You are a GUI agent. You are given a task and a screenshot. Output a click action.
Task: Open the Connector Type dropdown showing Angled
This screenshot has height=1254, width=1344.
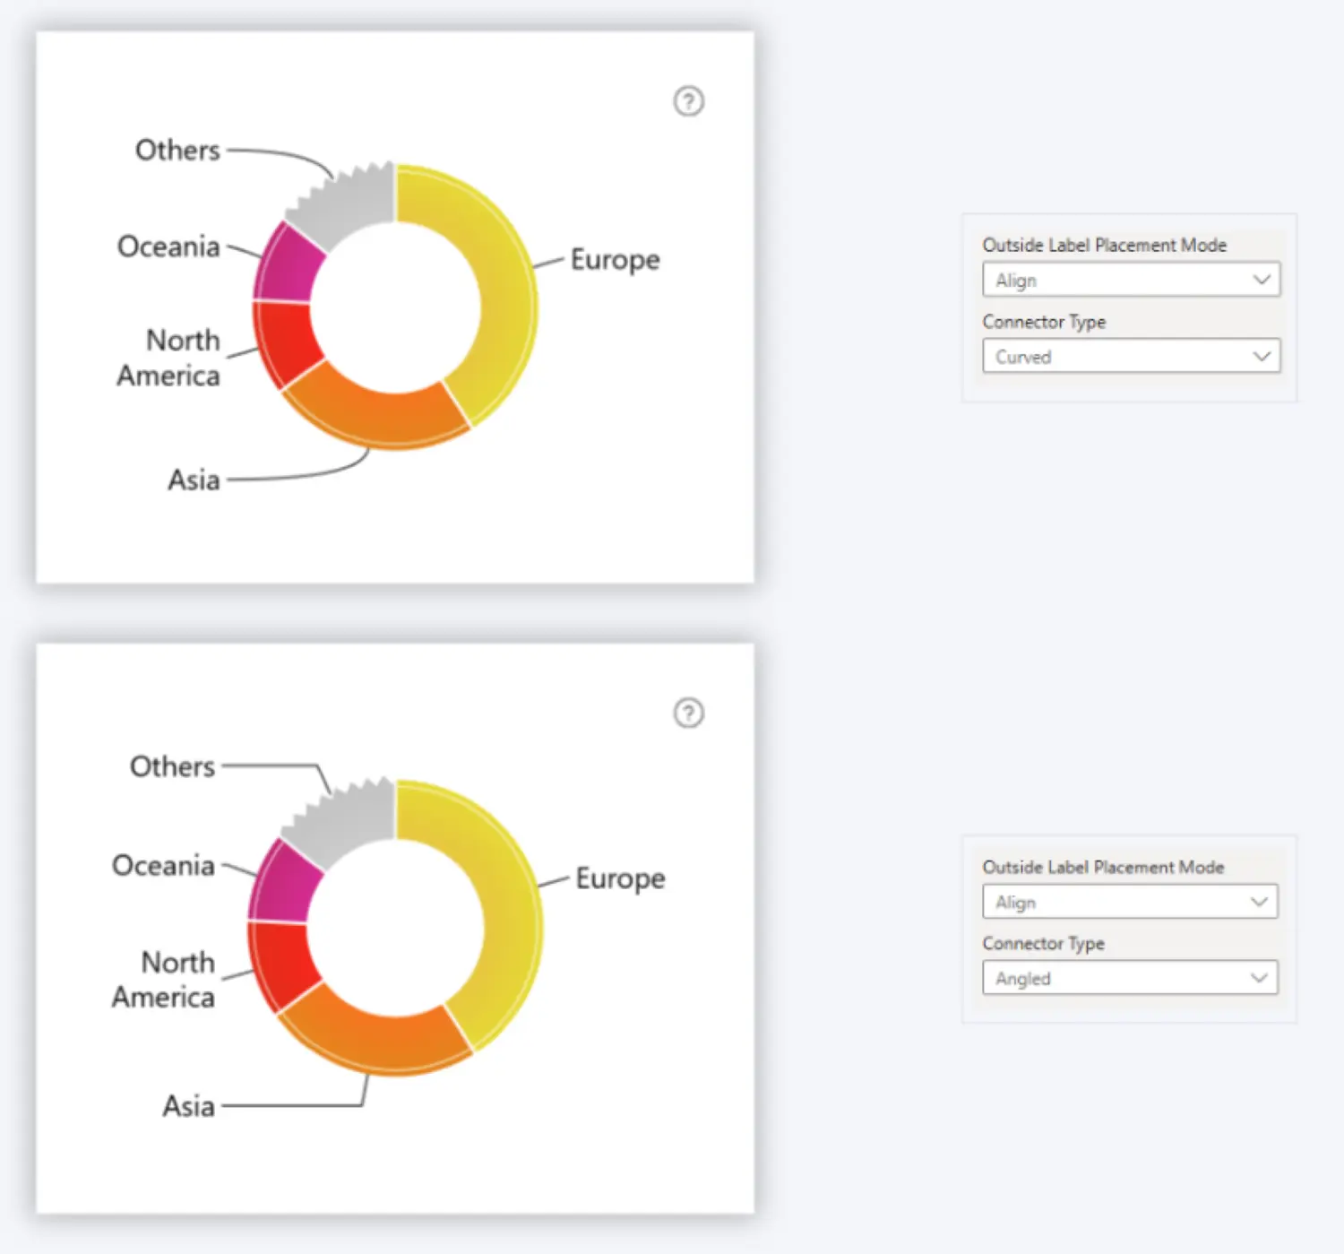point(1129,978)
